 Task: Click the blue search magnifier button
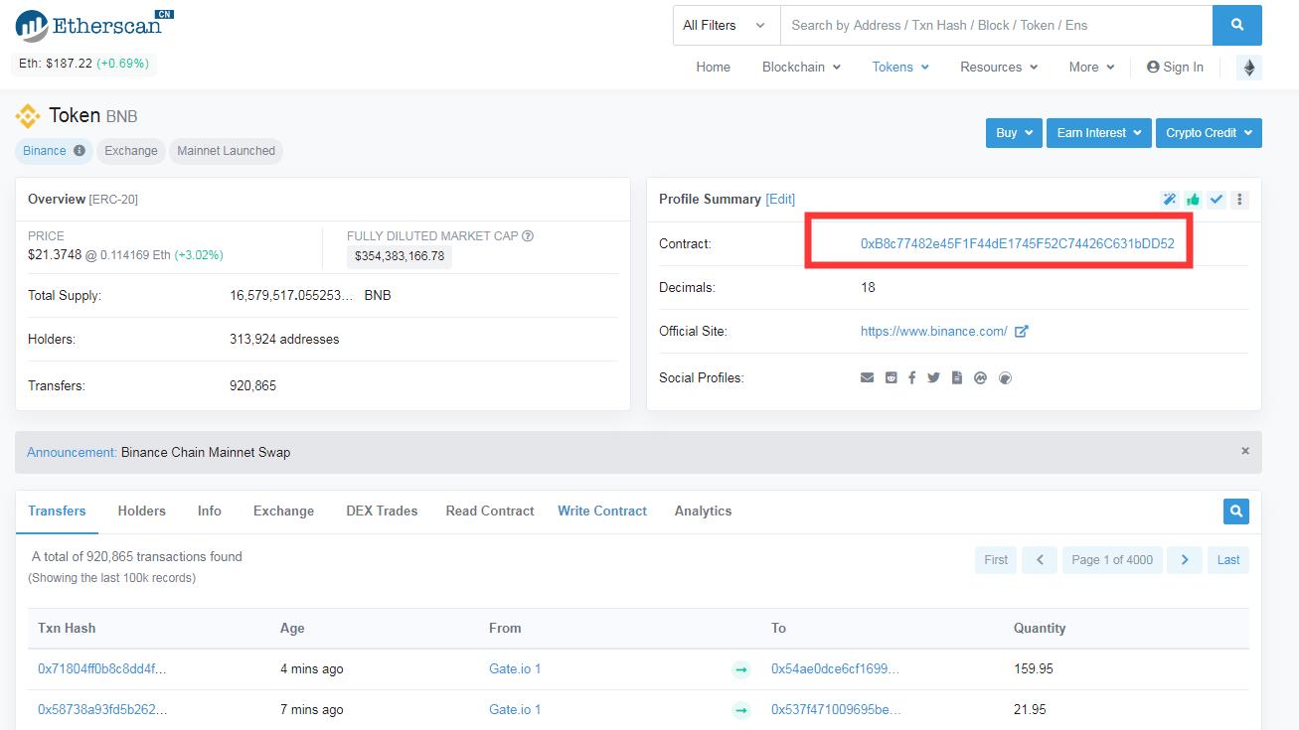(x=1237, y=26)
